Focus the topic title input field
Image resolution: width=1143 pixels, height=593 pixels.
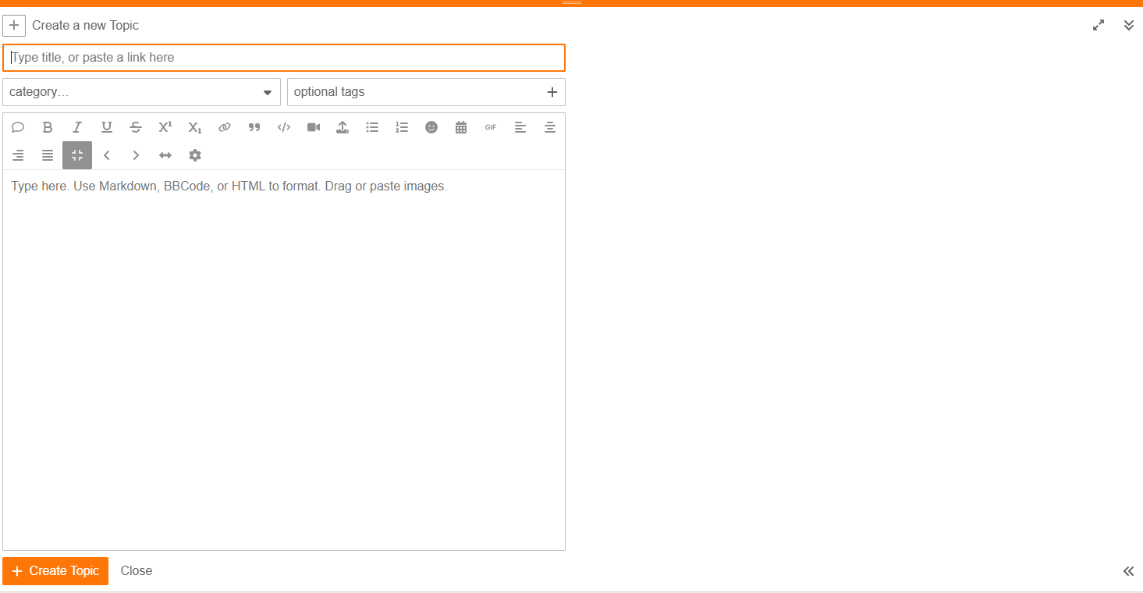(x=284, y=58)
